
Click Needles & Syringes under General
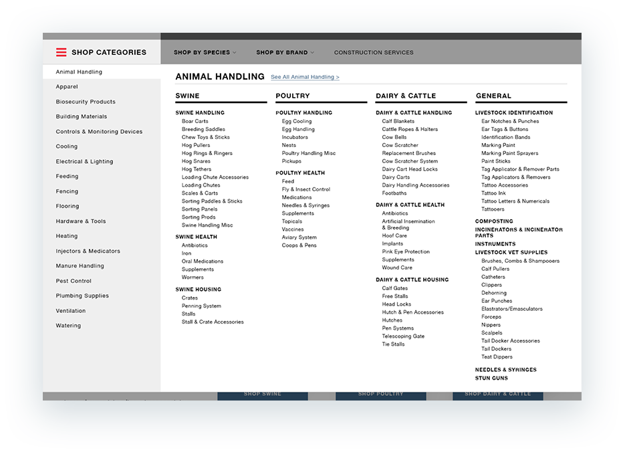click(506, 369)
